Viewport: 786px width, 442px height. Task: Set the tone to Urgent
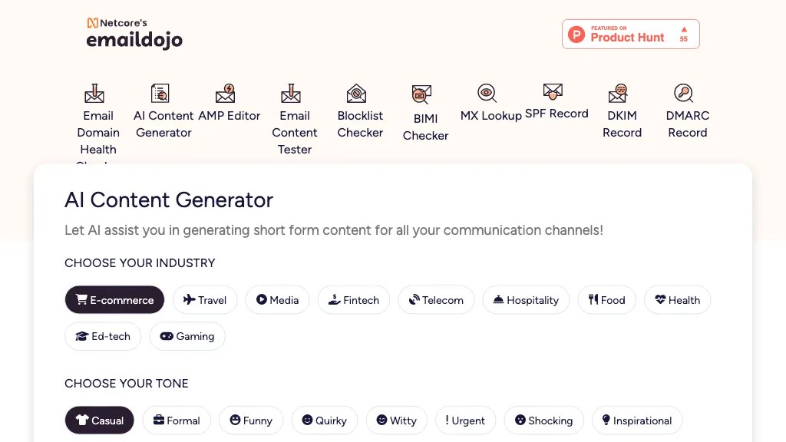pos(465,421)
